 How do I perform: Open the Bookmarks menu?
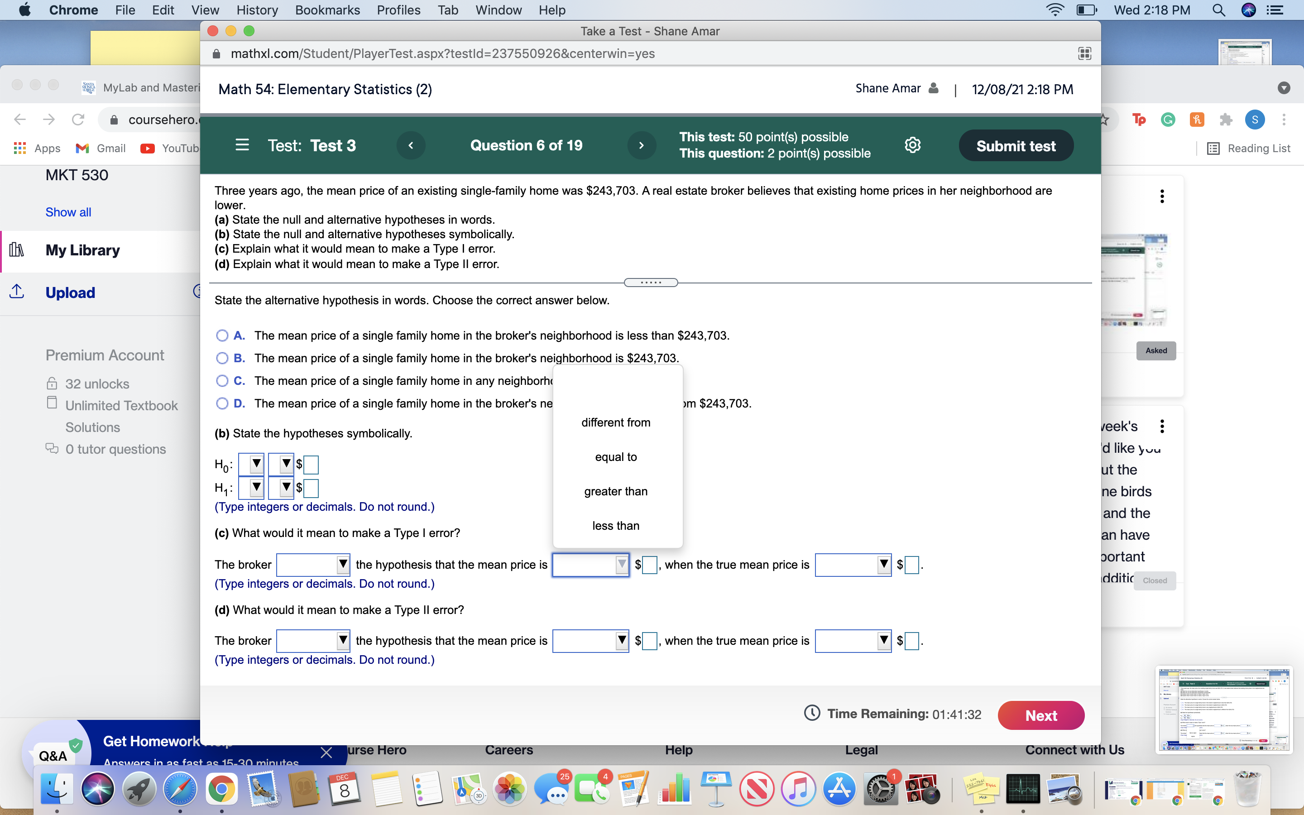pyautogui.click(x=327, y=10)
